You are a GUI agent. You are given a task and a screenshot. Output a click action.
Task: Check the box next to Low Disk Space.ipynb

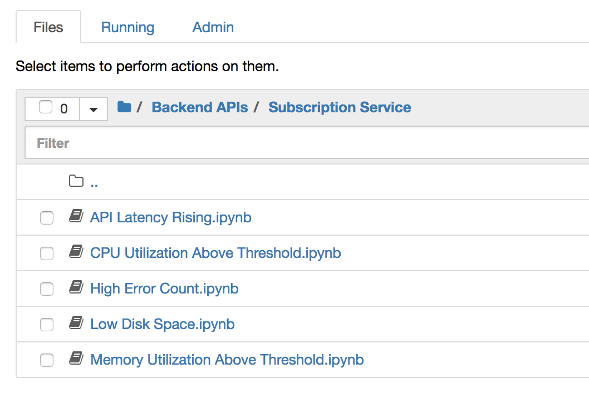coord(47,325)
